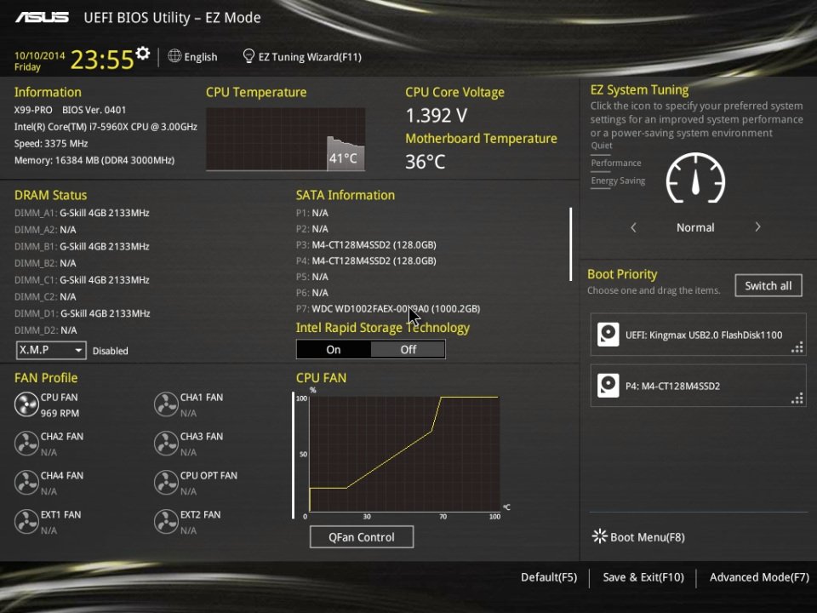This screenshot has height=613, width=817.
Task: Click the SATA P1 N/A entry
Action: click(x=312, y=213)
